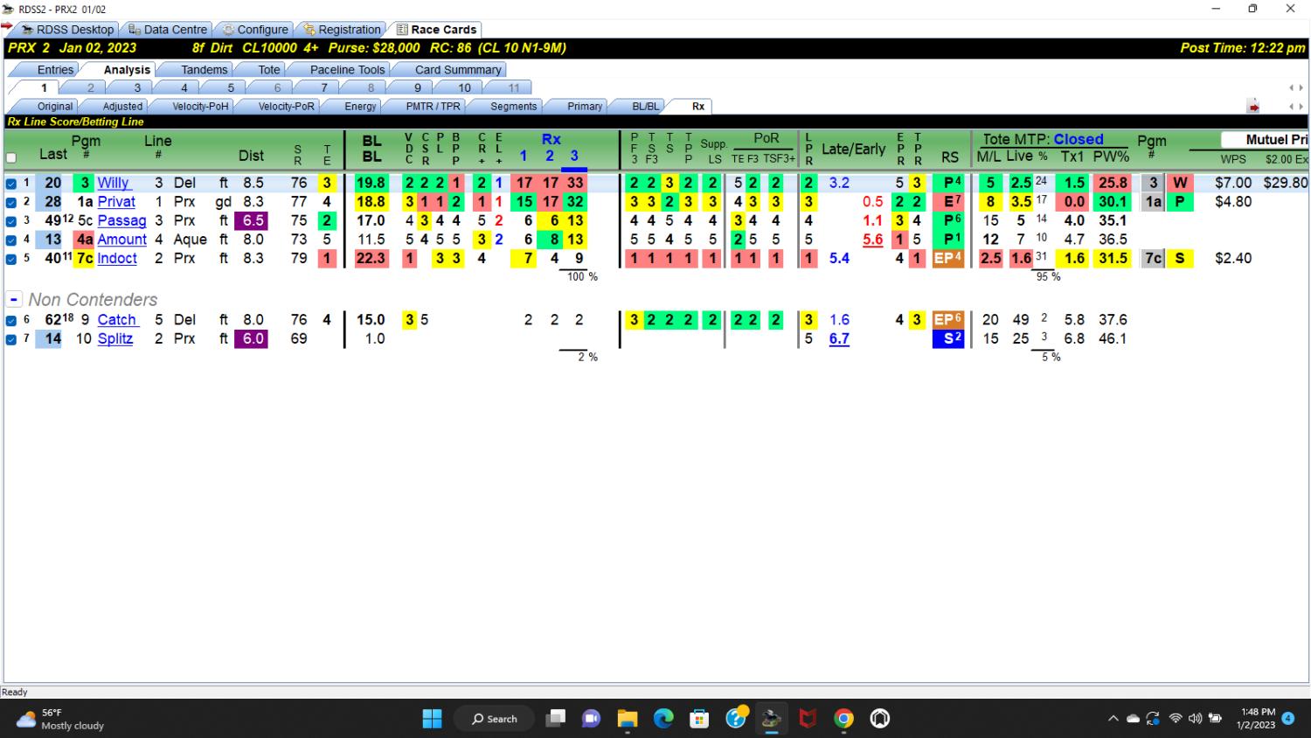Switch to the RDSS Desktop tab
This screenshot has width=1311, height=738.
67,30
